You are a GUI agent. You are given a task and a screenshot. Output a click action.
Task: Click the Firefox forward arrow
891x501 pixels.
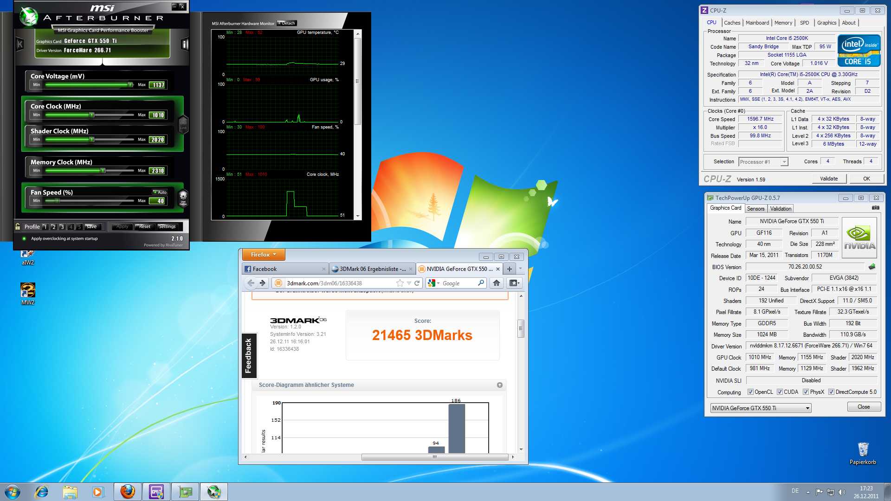(263, 283)
